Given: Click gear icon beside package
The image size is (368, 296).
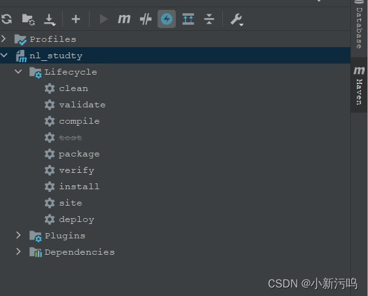Looking at the screenshot, I should tap(50, 154).
